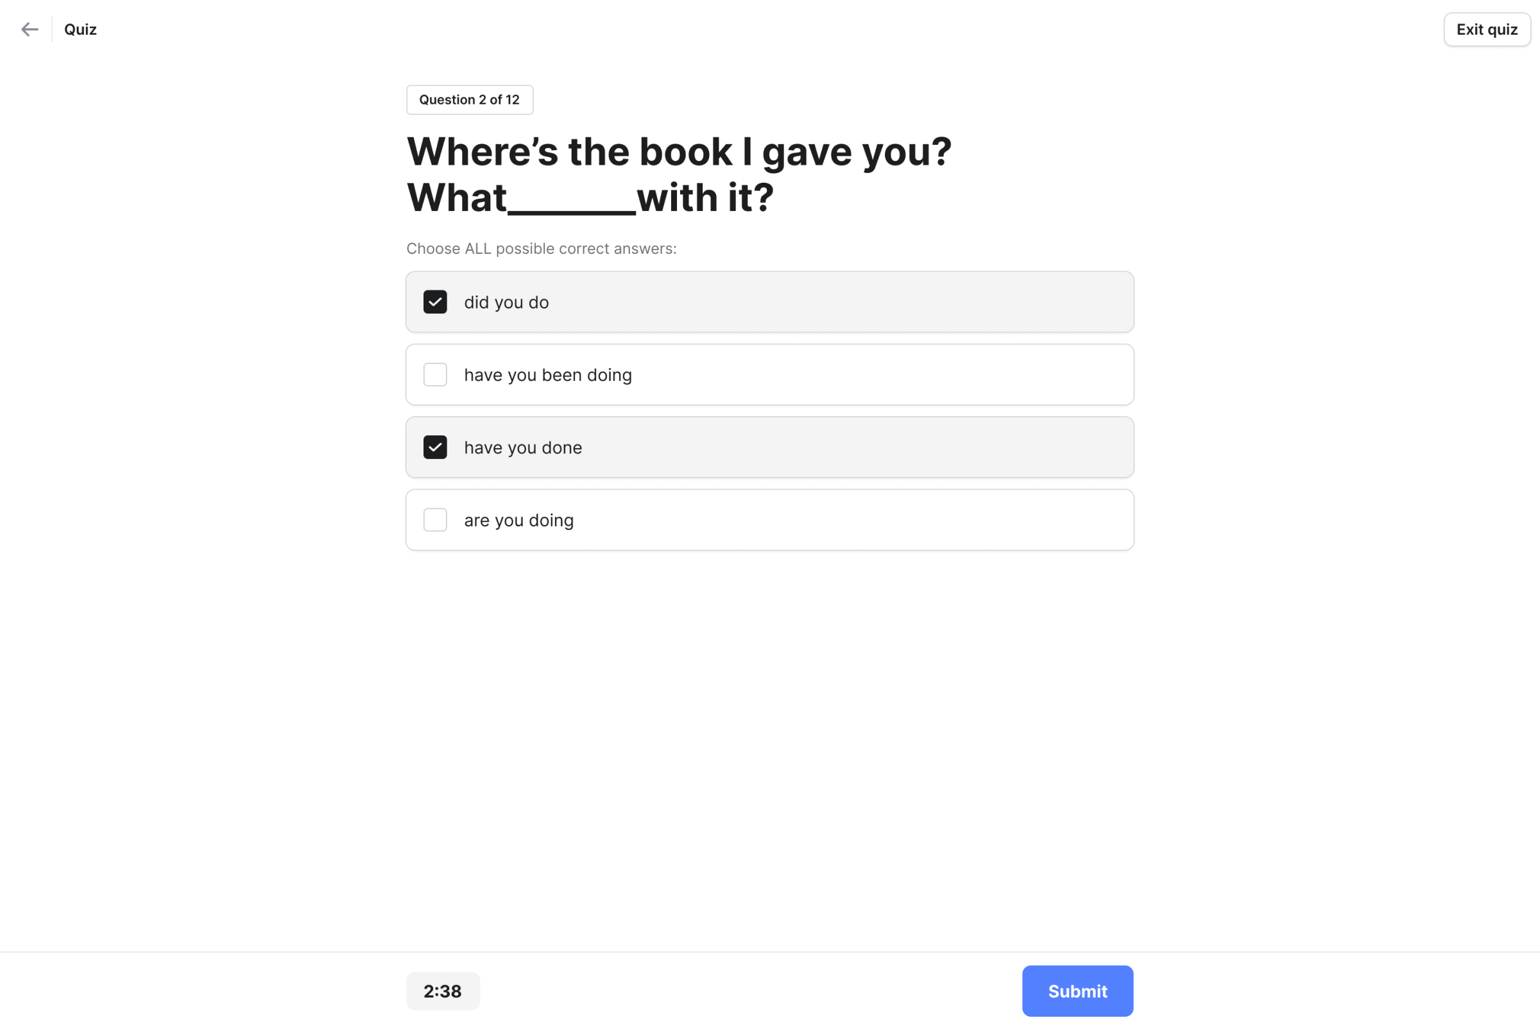Viewport: 1540px width, 1029px height.
Task: Click the back arrow icon
Action: tap(30, 29)
